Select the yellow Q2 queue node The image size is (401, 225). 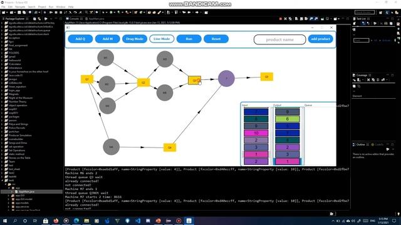tap(143, 82)
